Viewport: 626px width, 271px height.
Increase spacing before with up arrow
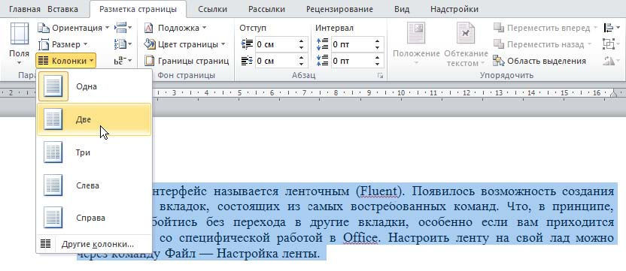coord(378,41)
